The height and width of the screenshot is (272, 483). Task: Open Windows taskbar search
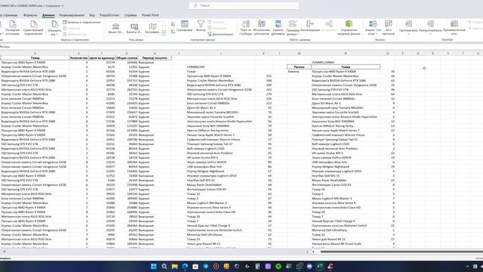pyautogui.click(x=165, y=267)
